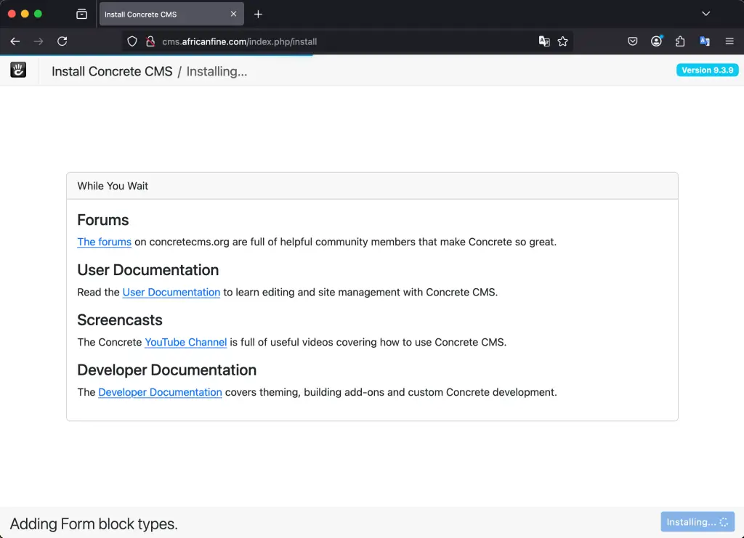Open tracking protection via the shield icon

[x=131, y=41]
